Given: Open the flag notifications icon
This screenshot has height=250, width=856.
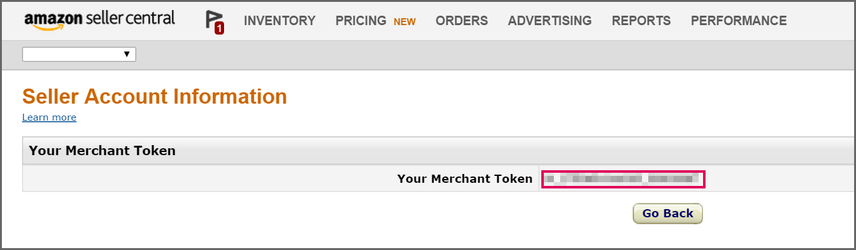Looking at the screenshot, I should click(x=214, y=21).
